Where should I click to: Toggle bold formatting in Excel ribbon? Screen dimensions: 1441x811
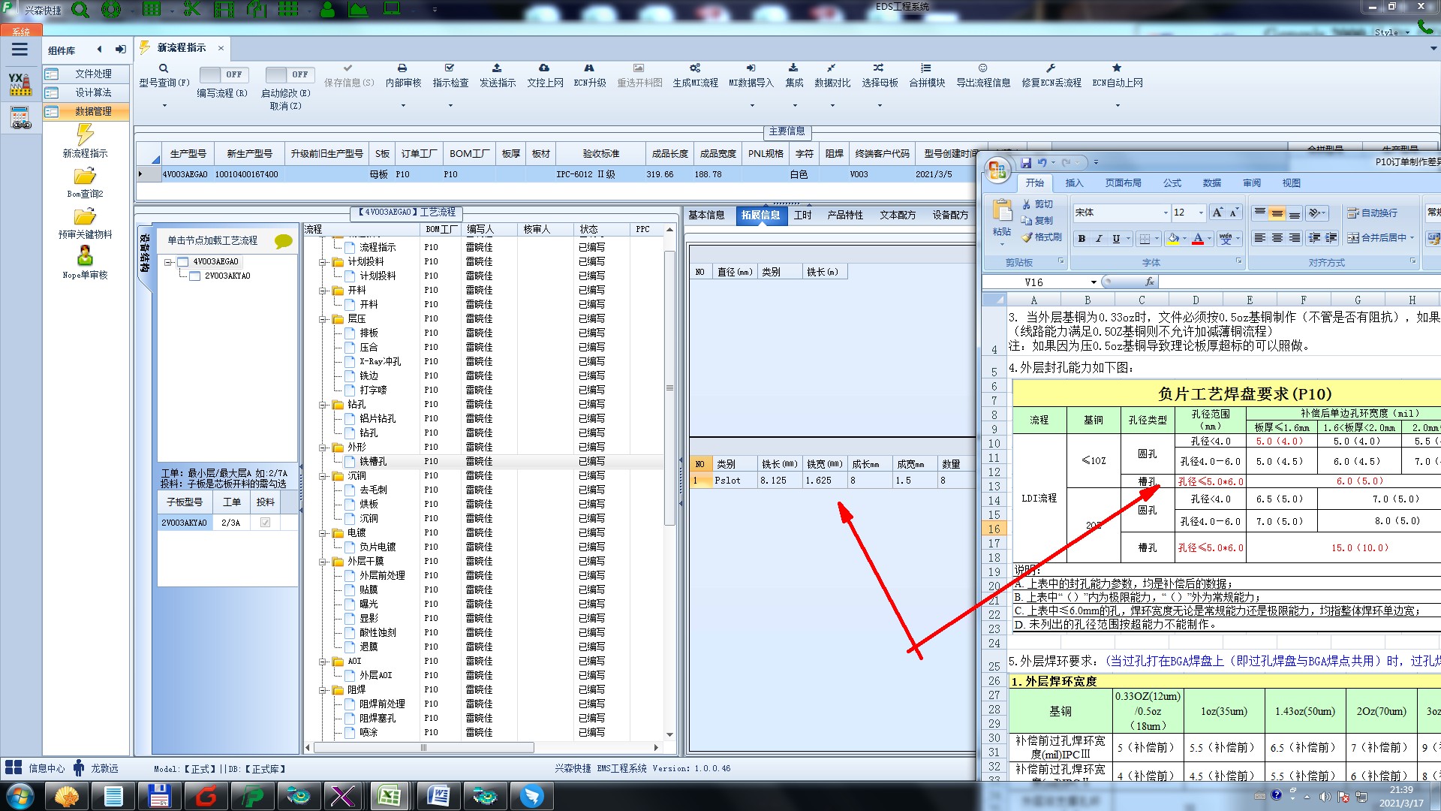(1082, 239)
